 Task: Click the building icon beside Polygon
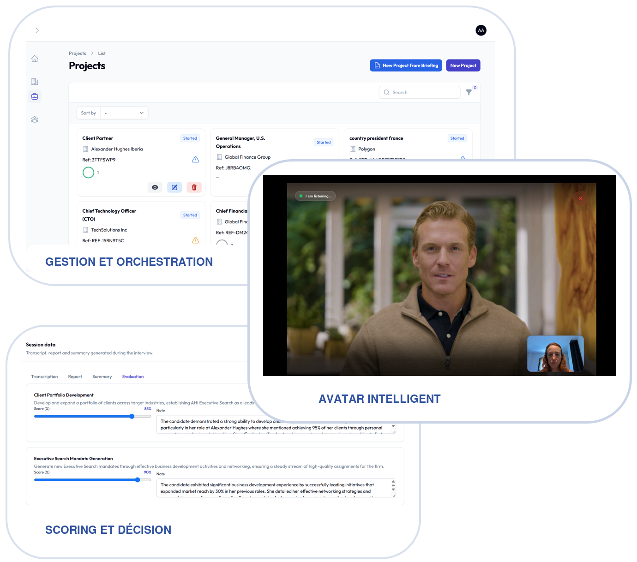point(353,149)
